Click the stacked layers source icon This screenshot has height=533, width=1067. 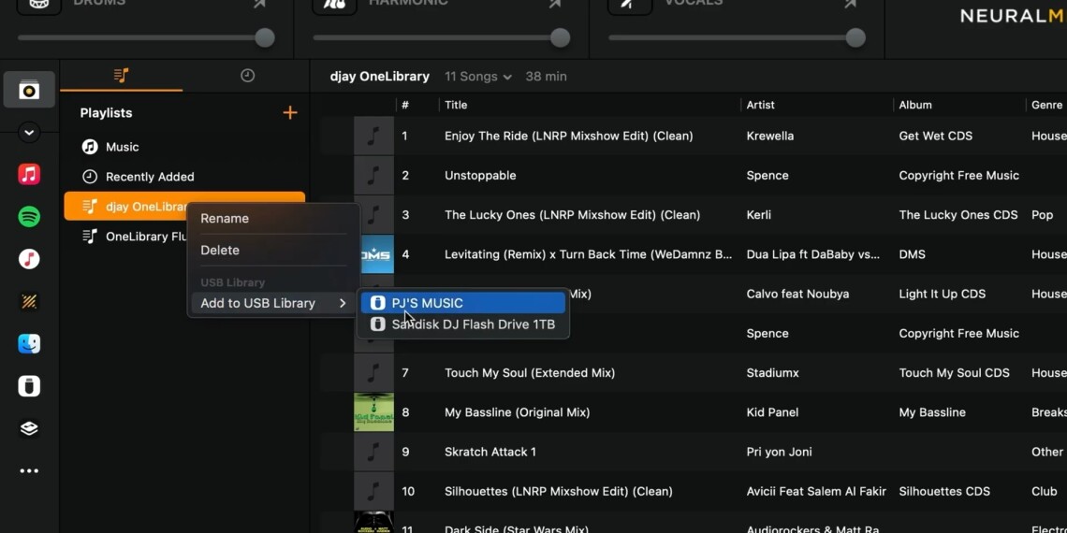click(29, 428)
